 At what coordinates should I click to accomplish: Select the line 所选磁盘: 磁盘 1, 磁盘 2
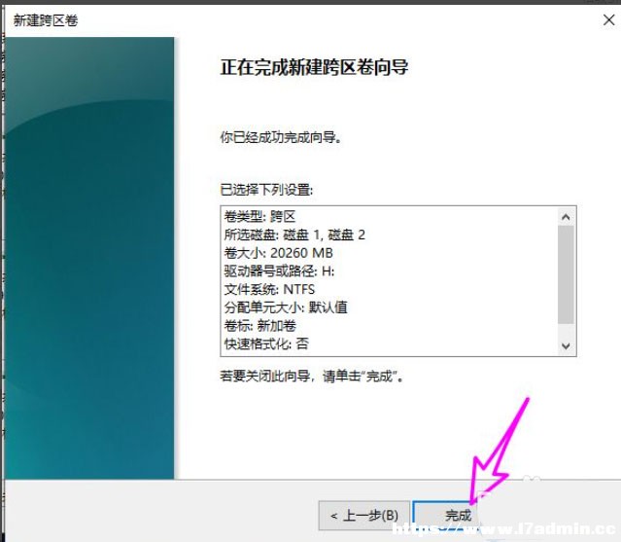click(x=294, y=235)
